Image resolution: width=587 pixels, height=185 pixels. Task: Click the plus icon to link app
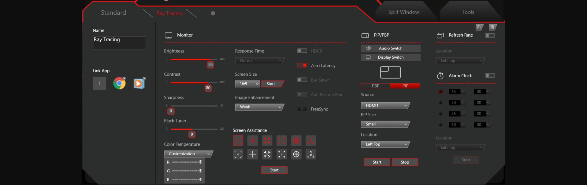(x=99, y=83)
